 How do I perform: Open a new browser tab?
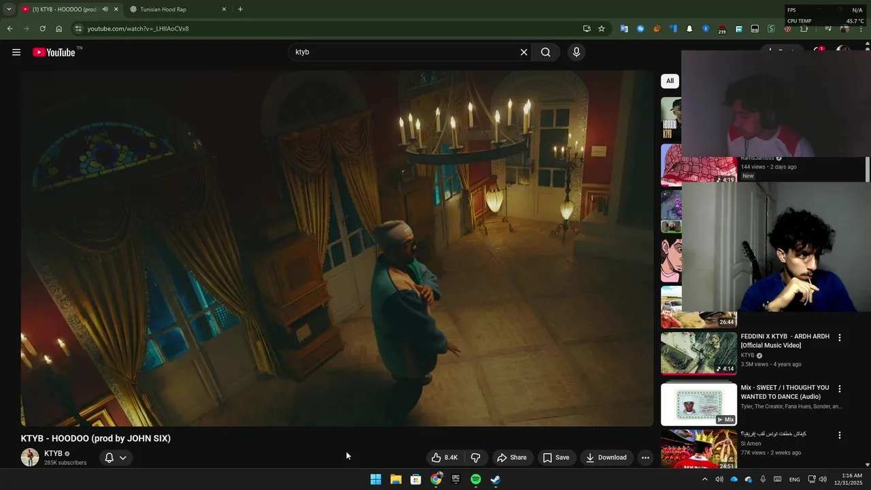click(240, 10)
